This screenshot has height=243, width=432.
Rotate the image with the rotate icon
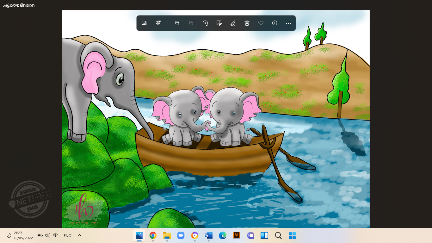[x=205, y=23]
